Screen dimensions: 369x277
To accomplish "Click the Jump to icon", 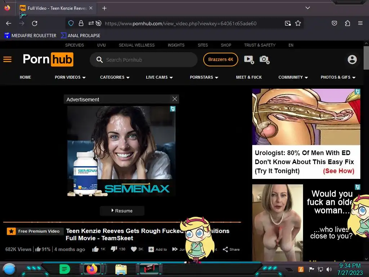I will pos(175,249).
